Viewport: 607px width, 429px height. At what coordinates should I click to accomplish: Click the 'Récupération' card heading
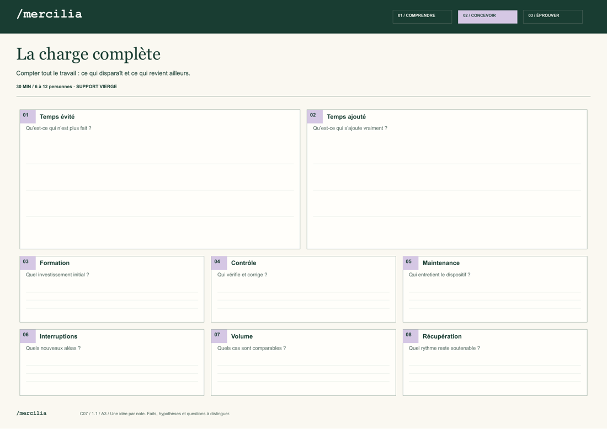pos(442,336)
